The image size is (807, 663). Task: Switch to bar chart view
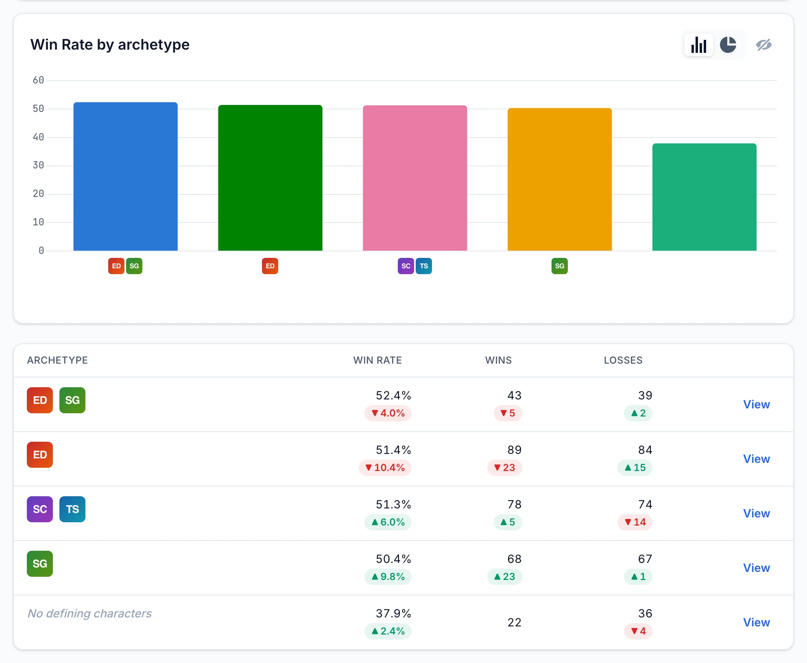pyautogui.click(x=698, y=45)
